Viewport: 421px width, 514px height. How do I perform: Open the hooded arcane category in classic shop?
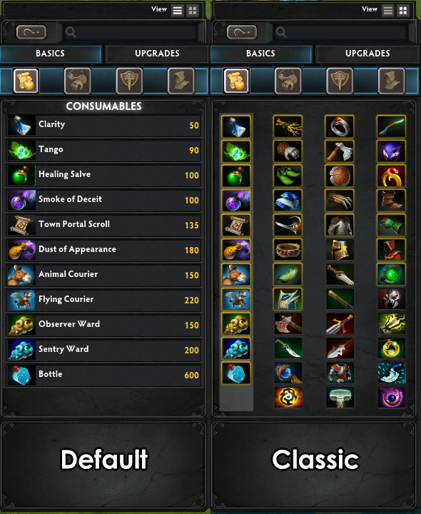click(392, 81)
